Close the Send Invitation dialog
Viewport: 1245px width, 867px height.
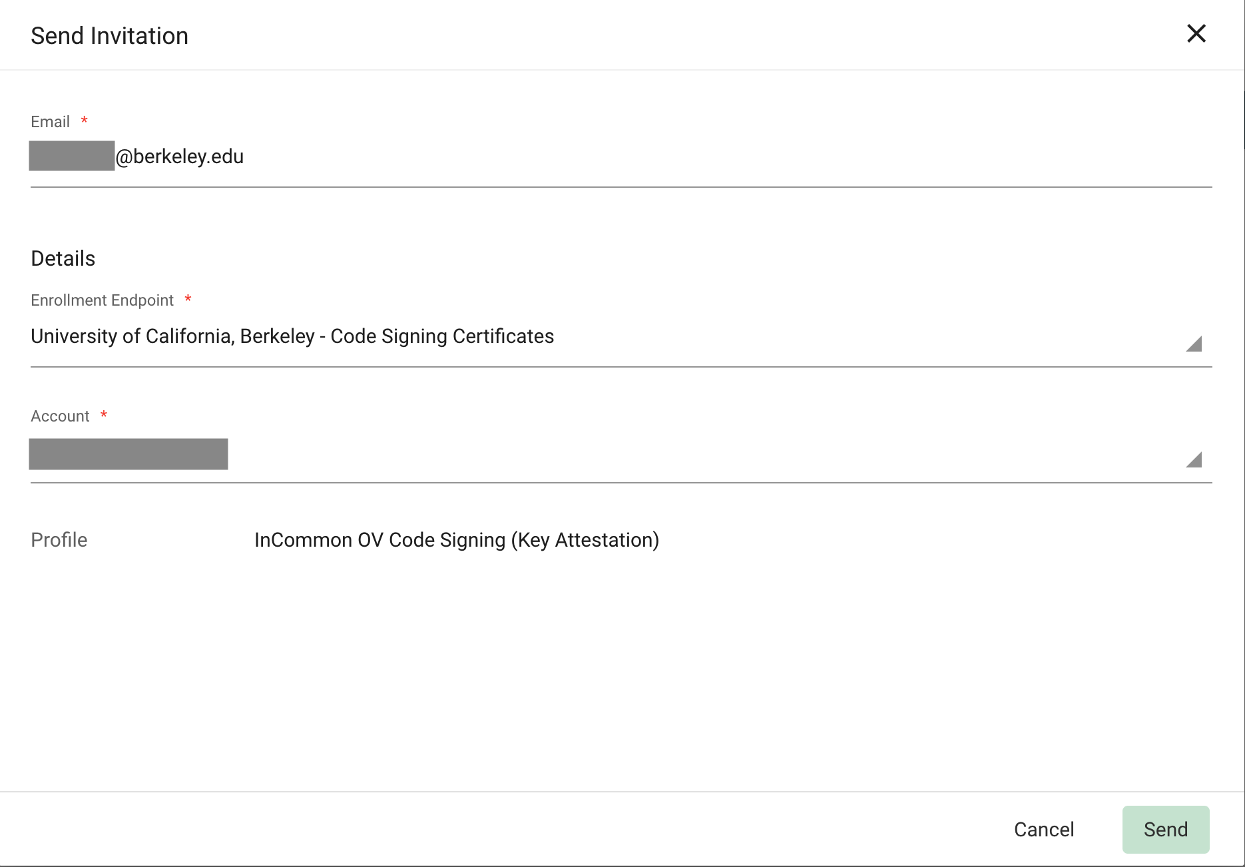[1196, 33]
